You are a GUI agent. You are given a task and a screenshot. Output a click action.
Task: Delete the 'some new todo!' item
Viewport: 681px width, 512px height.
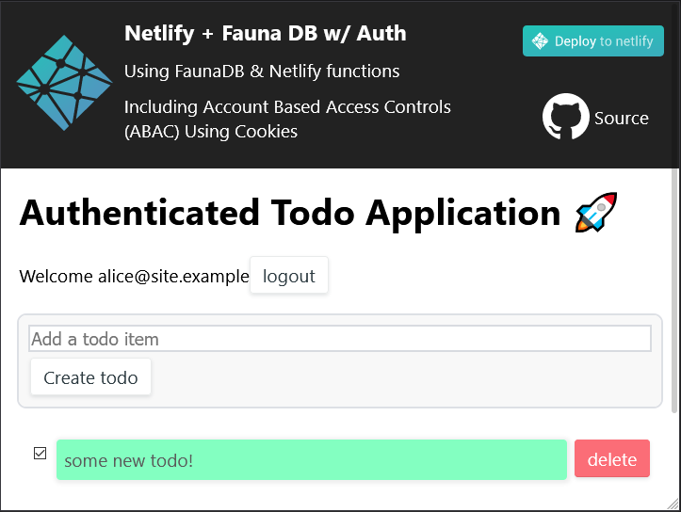point(612,458)
